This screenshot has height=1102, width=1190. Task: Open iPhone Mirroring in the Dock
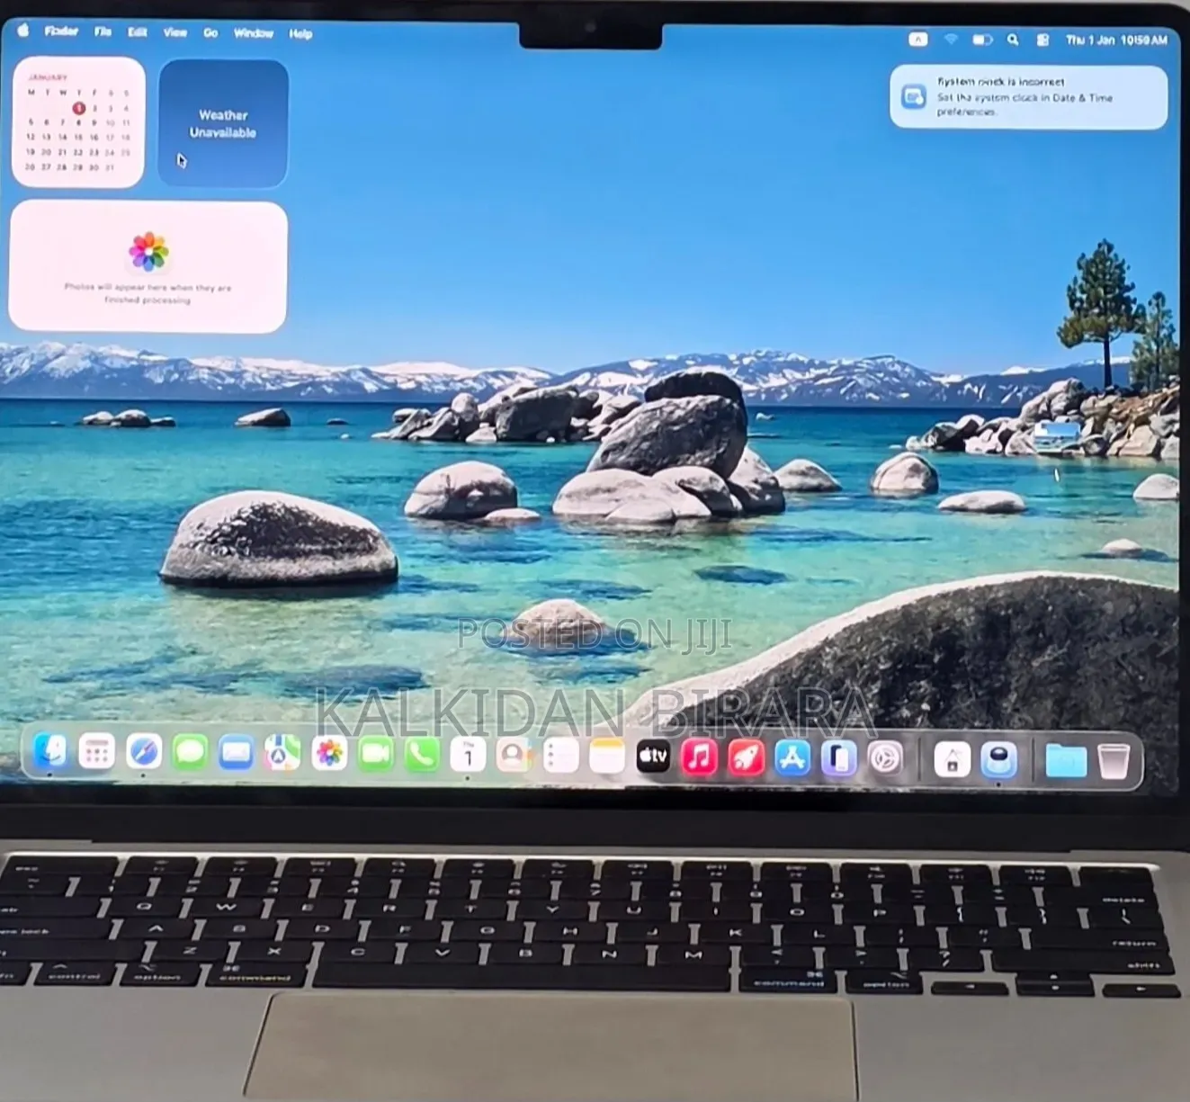(x=838, y=759)
